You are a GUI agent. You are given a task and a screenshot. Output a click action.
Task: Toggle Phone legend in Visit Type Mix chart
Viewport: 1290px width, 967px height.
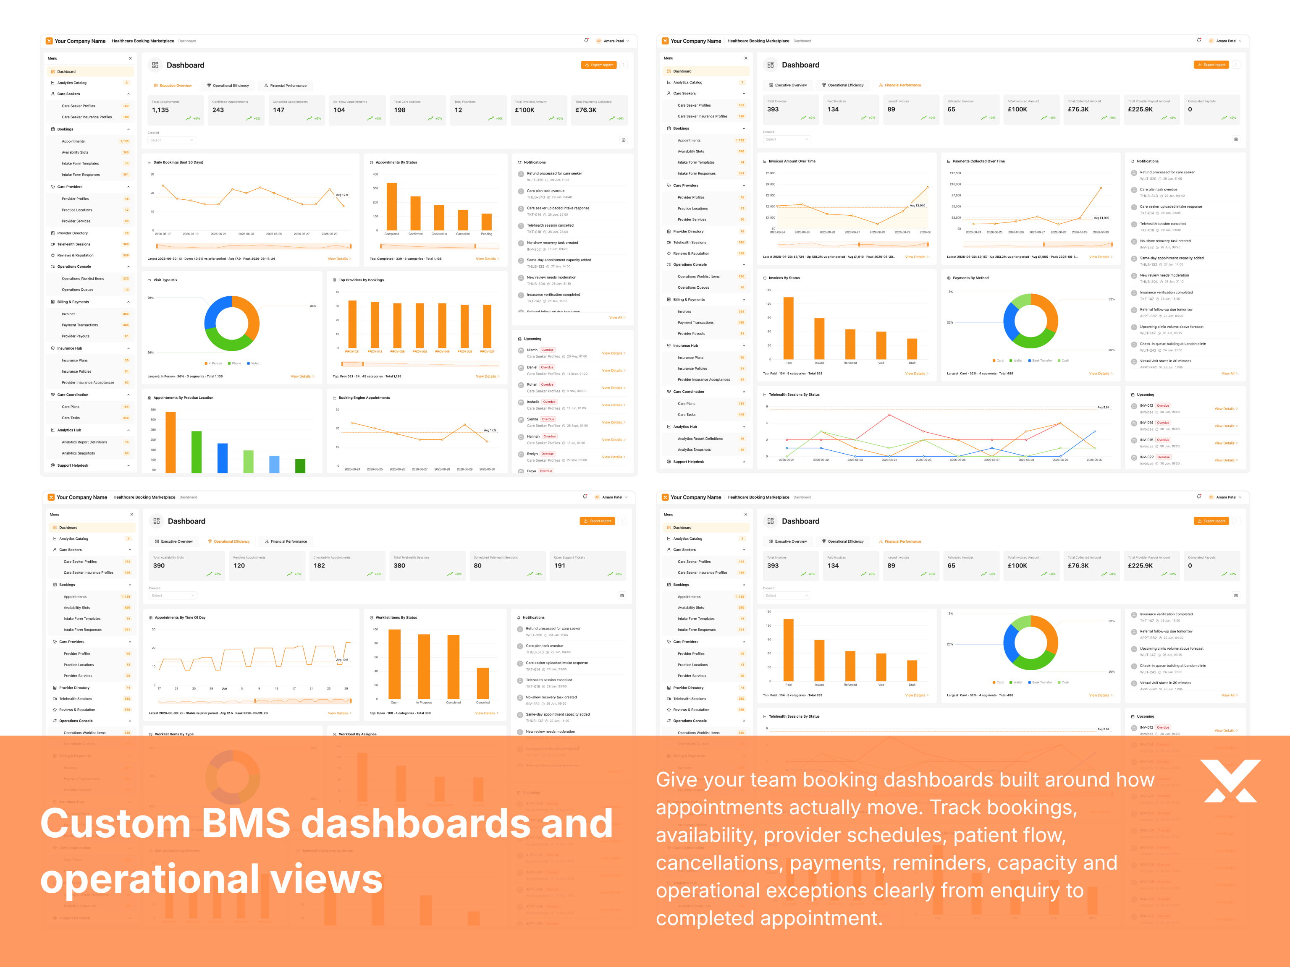(234, 363)
